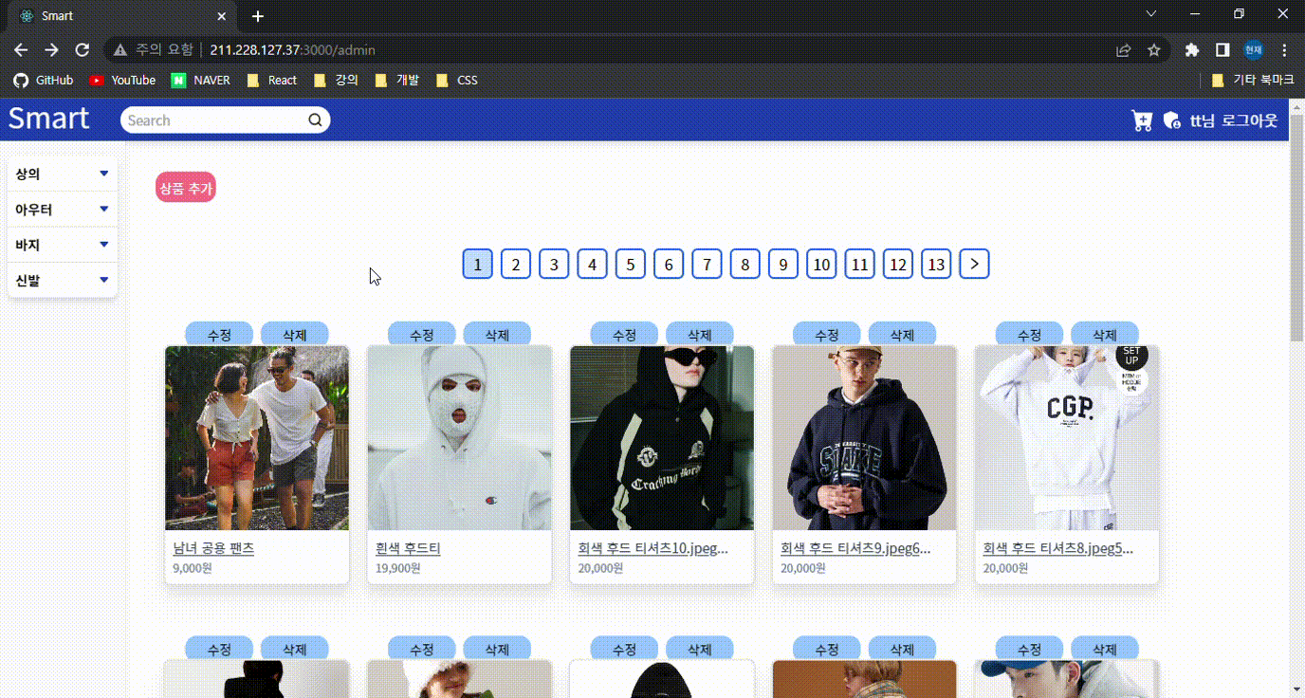This screenshot has height=698, width=1305.
Task: Go to next pagination page arrow
Action: pos(974,264)
